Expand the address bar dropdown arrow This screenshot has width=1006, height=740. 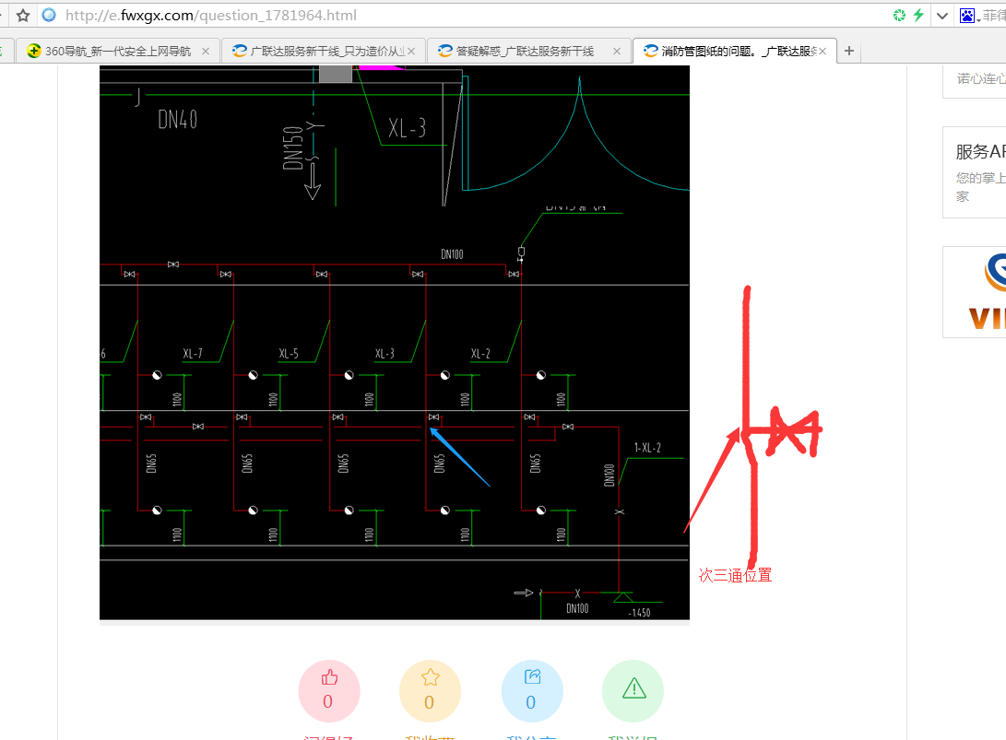pyautogui.click(x=941, y=16)
